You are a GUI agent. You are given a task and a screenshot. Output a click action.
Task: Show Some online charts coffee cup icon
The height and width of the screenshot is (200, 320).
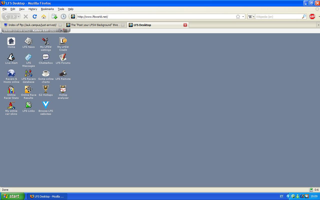[46, 73]
